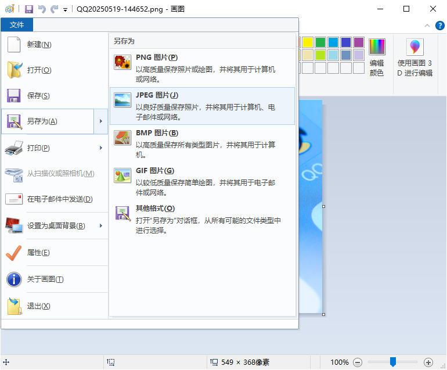
Task: Click the 100% zoom level text
Action: (x=339, y=362)
